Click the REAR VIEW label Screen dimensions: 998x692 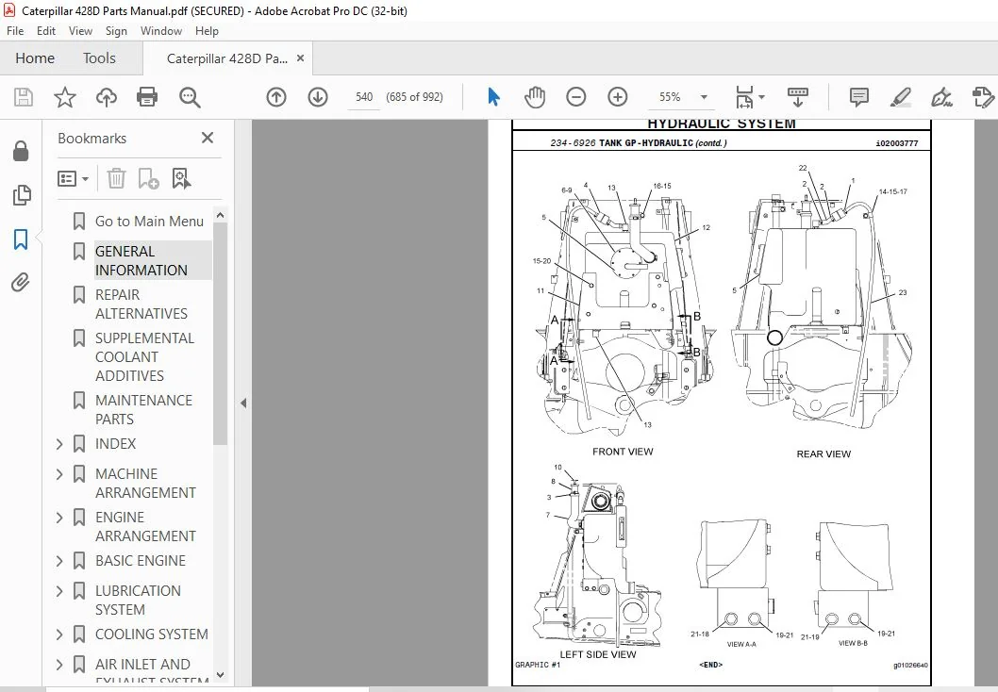point(823,454)
